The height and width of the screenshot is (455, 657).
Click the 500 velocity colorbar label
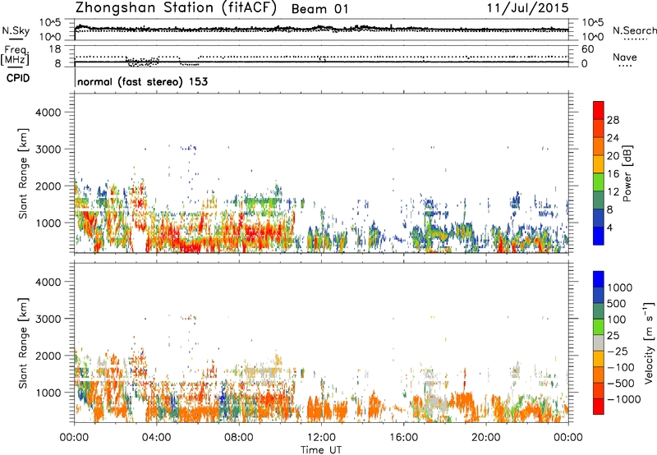tap(617, 303)
